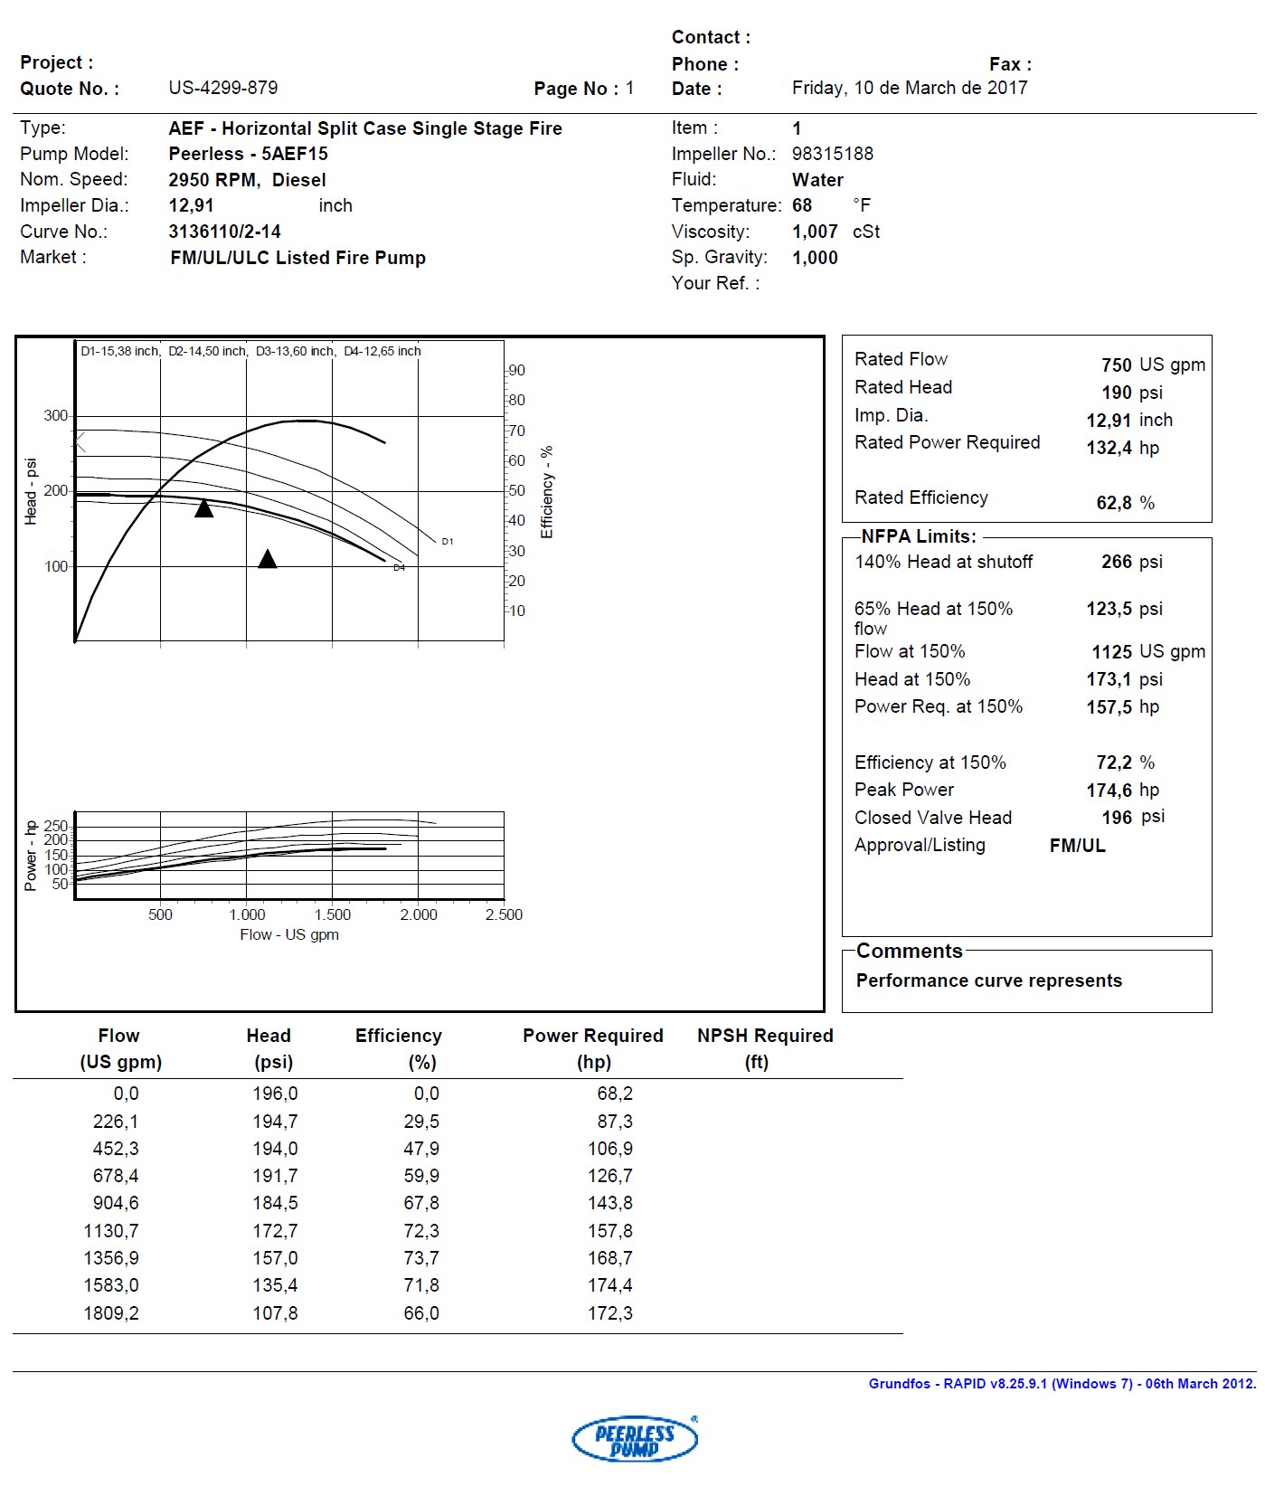This screenshot has width=1265, height=1487.
Task: Select the flow cell 1130,7
Action: point(111,1231)
